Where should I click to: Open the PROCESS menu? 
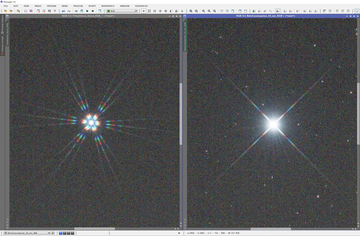click(78, 6)
